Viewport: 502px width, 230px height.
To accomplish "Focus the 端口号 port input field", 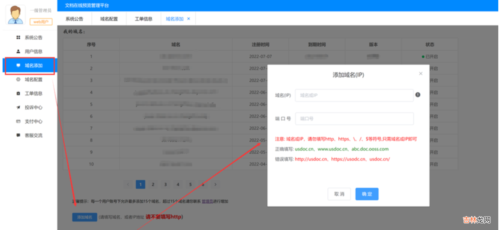I will click(x=354, y=119).
